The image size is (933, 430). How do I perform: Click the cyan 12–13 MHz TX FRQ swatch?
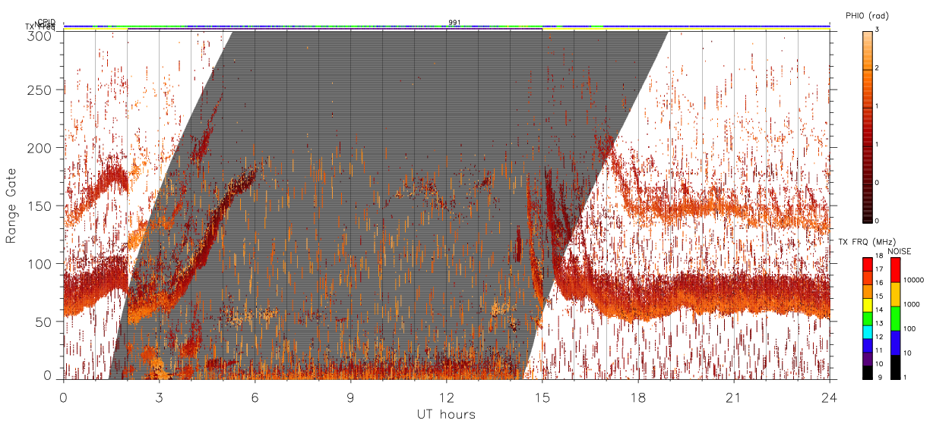tap(866, 331)
